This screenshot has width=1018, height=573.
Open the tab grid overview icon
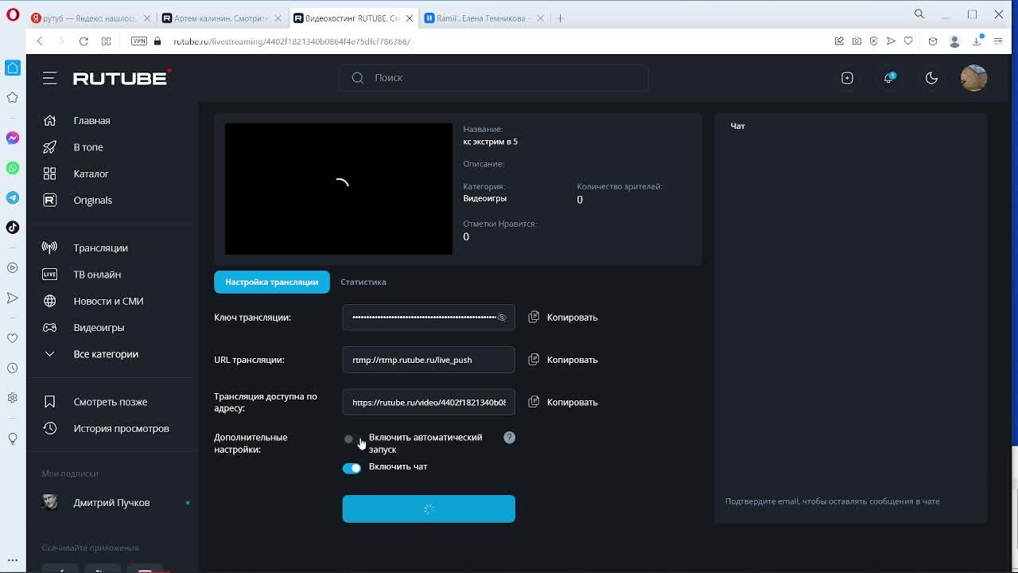coord(106,41)
